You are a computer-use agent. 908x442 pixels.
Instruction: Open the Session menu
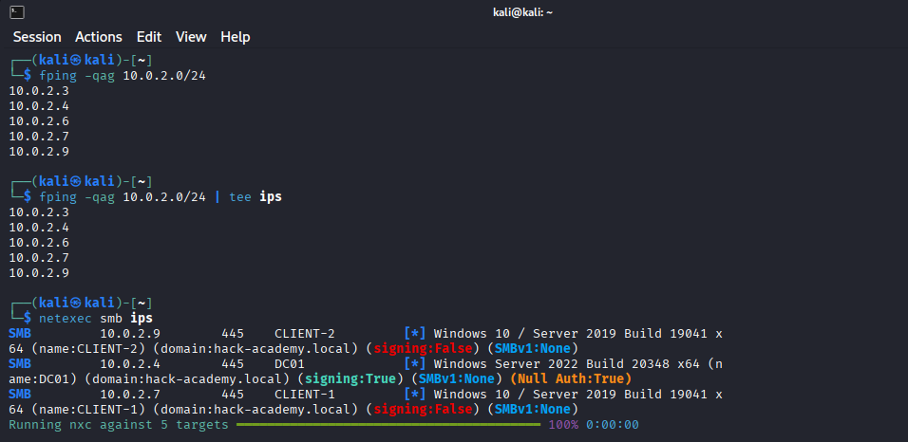tap(37, 37)
